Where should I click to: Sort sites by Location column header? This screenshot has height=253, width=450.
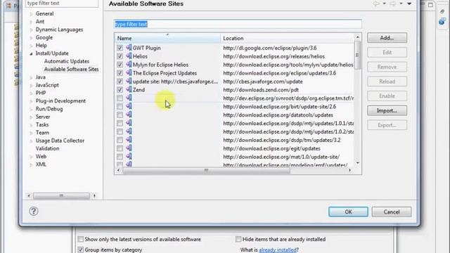pyautogui.click(x=288, y=38)
